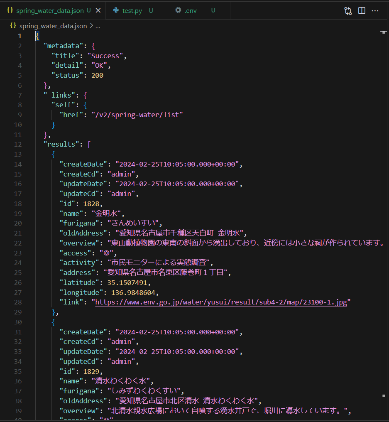This screenshot has height=422, width=389.
Task: Click the furigana value "しみずわくわくすい"
Action: pyautogui.click(x=144, y=391)
